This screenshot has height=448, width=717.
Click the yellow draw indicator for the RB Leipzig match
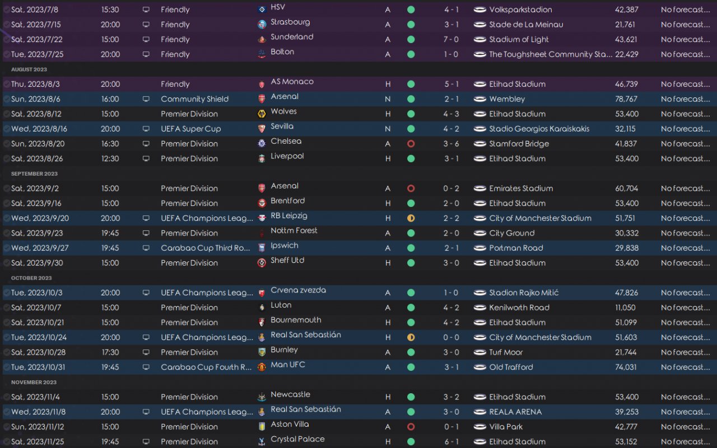411,218
